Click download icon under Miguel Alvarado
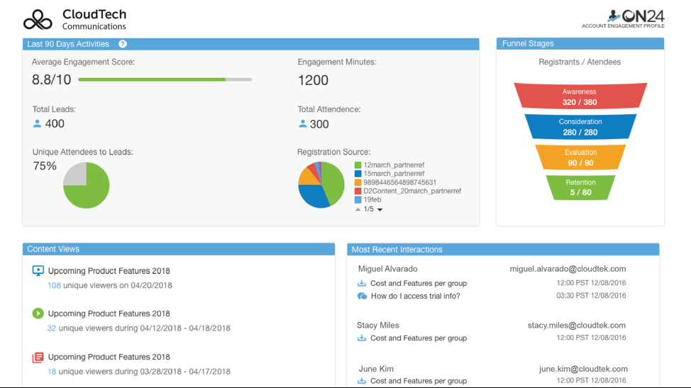691x388 pixels. 361,283
